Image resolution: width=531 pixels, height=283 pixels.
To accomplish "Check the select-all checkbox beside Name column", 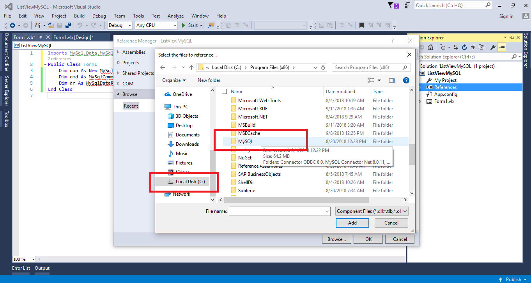I will coord(224,92).
